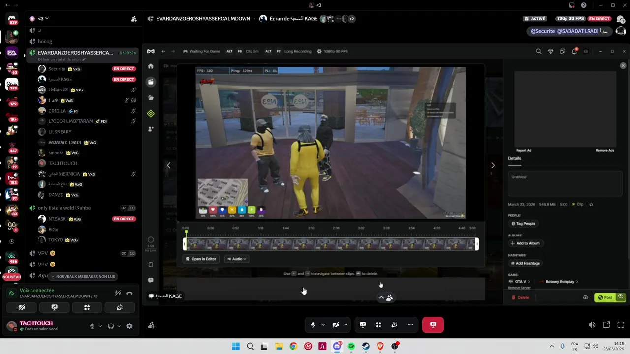
Task: Click the green Post button
Action: [x=605, y=297]
